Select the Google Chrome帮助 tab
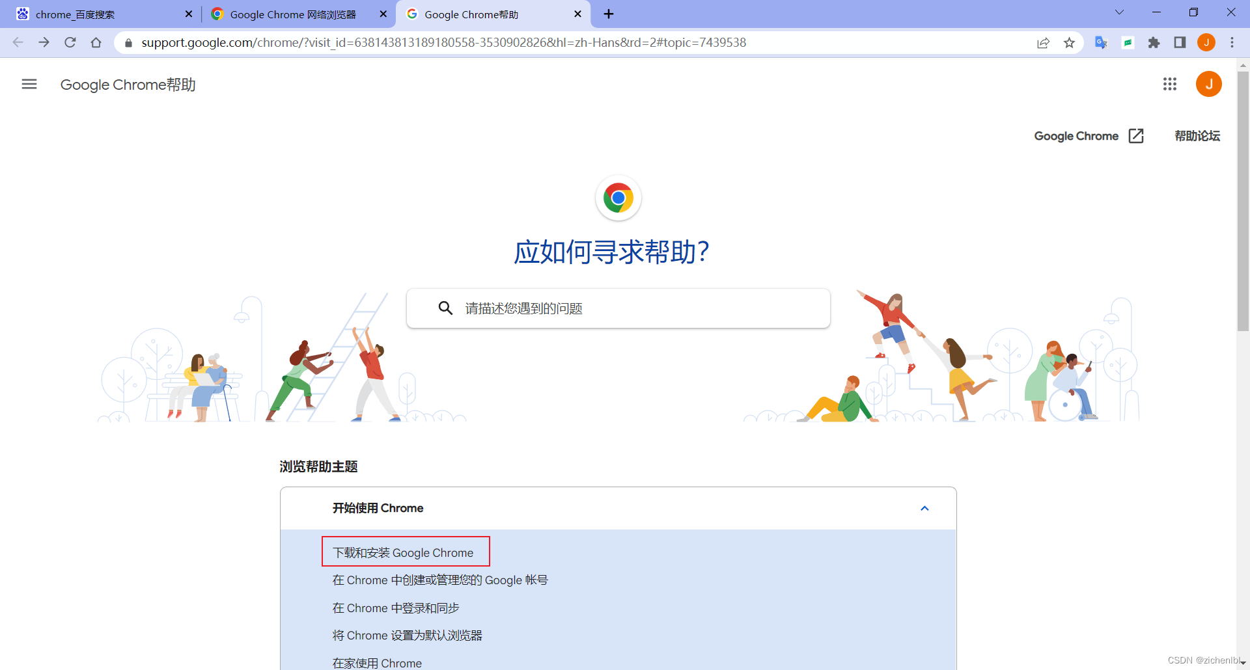Viewport: 1250px width, 670px height. (493, 14)
